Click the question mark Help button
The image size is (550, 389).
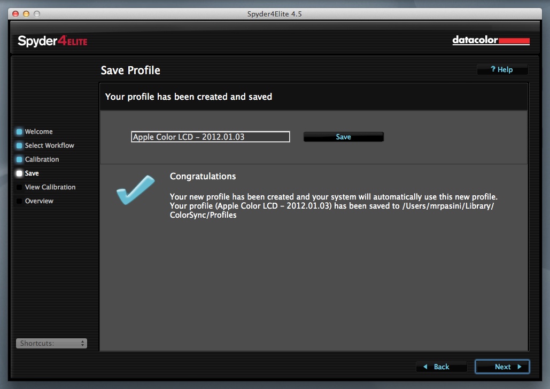(502, 70)
